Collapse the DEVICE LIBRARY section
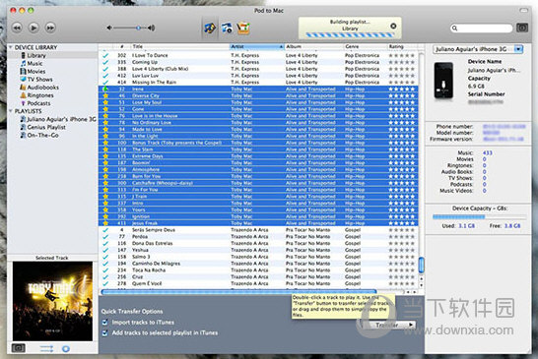538x359 pixels. point(11,47)
